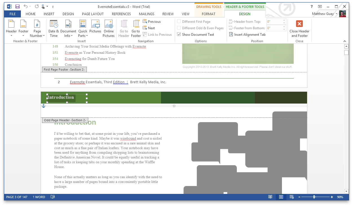
Task: Repeat last action via redo icon
Action: point(37,6)
